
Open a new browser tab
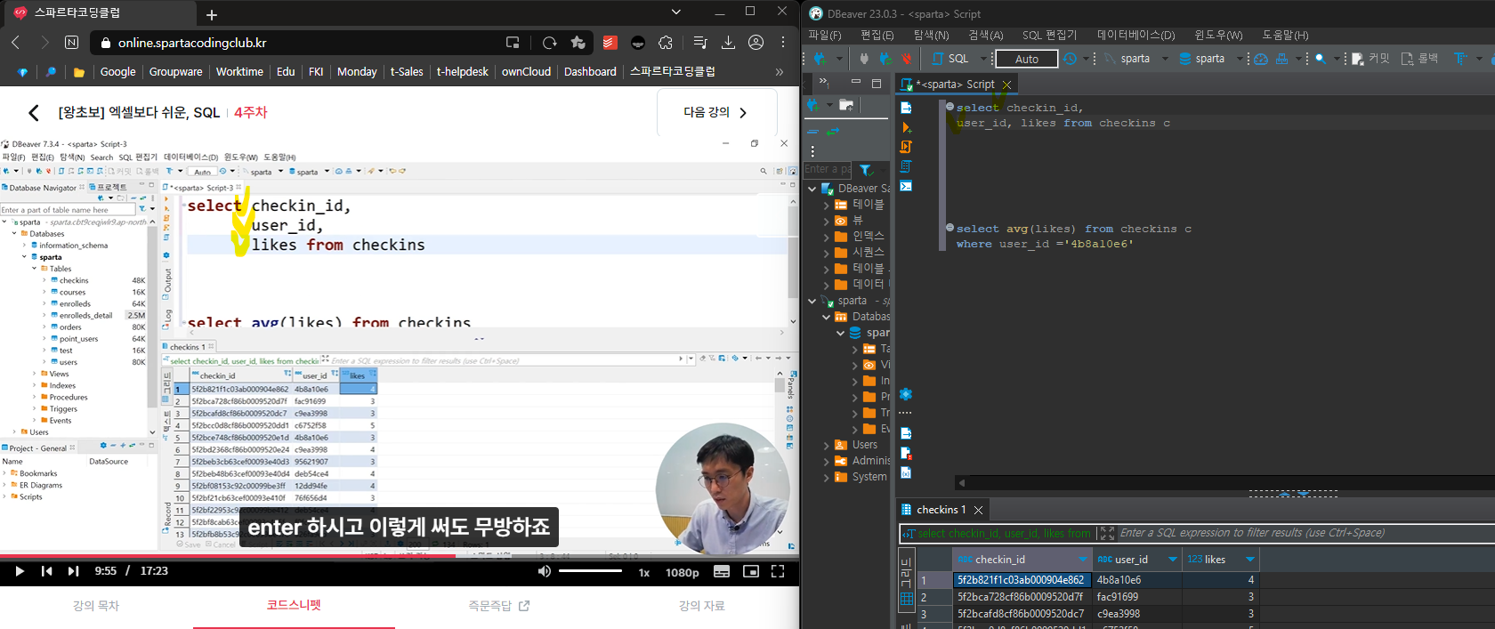pos(212,15)
